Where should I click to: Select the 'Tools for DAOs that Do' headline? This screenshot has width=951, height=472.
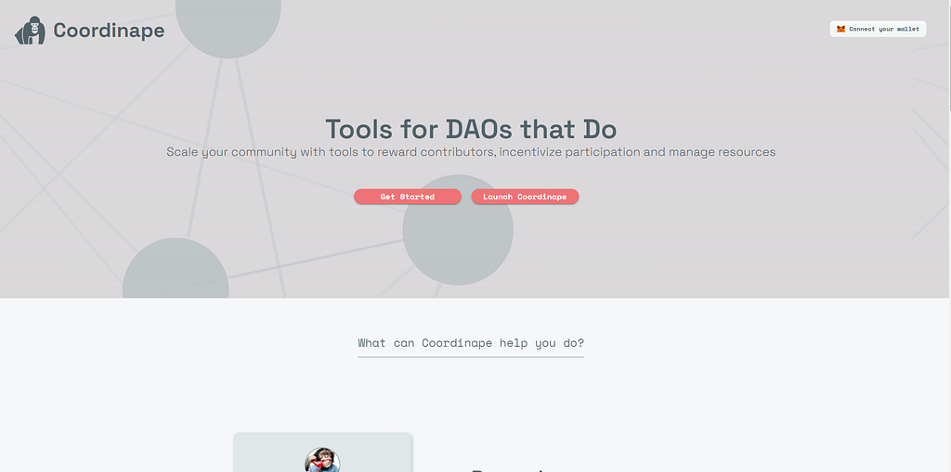click(x=471, y=129)
